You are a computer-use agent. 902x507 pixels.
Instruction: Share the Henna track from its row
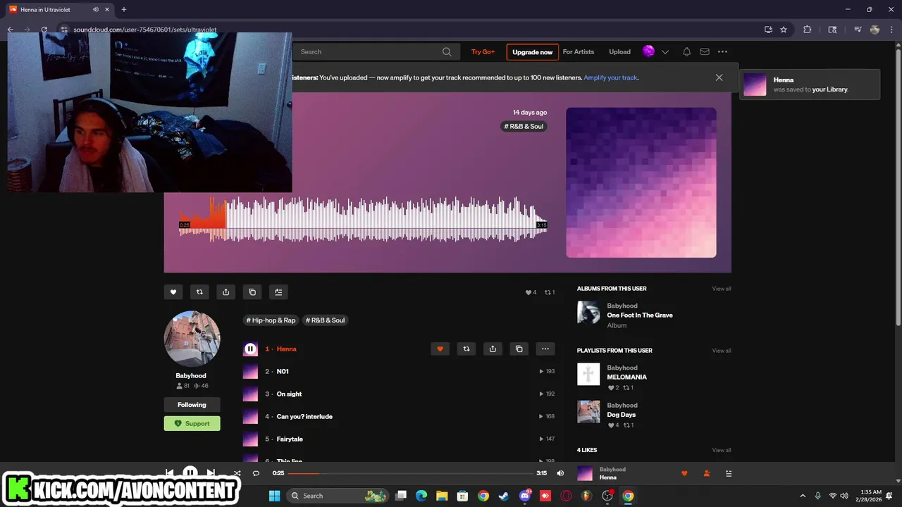pos(493,349)
